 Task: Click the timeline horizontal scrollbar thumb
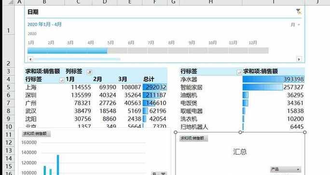[x=77, y=59]
